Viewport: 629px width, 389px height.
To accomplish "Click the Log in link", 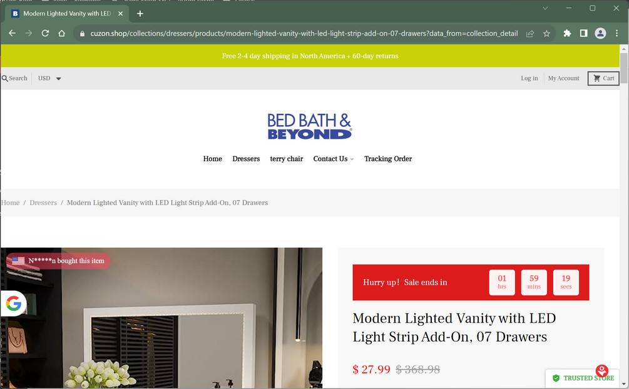I will pos(529,78).
